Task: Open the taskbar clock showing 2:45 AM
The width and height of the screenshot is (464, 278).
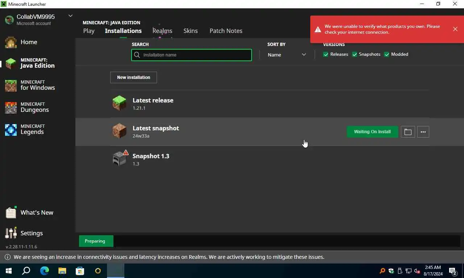Action: 433,271
